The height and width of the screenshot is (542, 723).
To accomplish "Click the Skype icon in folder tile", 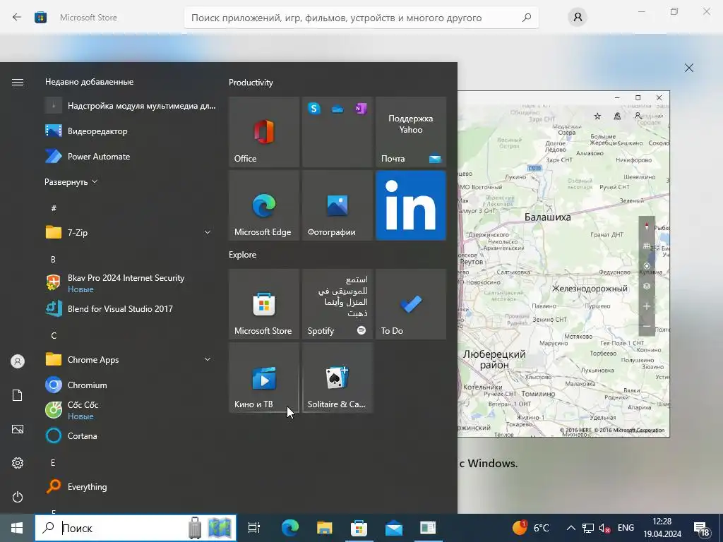I will pos(314,109).
